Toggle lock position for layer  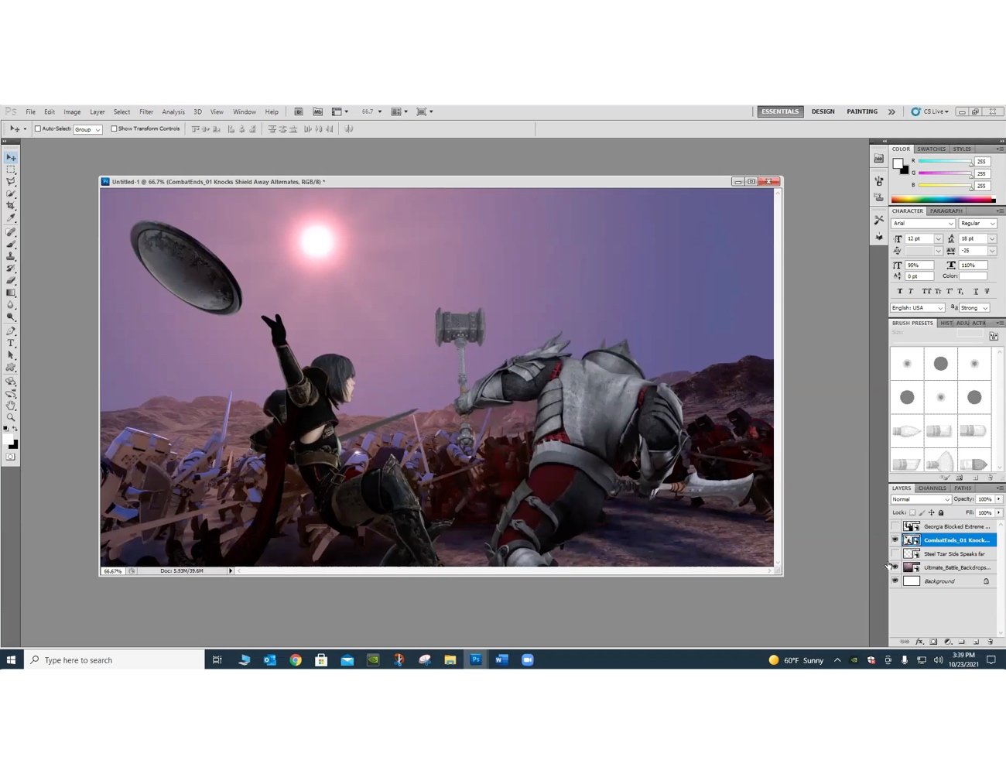(x=932, y=512)
